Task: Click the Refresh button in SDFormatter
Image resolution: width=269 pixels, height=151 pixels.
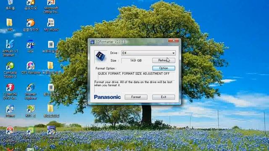Action: tap(164, 60)
